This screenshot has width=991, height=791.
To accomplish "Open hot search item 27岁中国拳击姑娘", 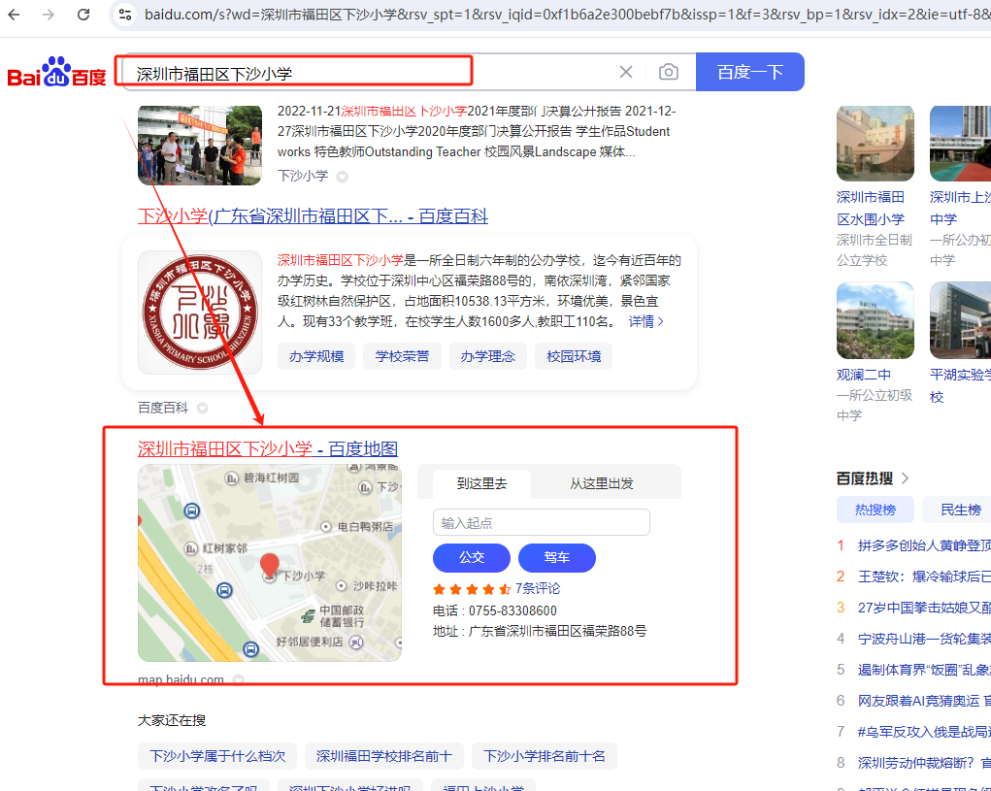I will tap(924, 608).
